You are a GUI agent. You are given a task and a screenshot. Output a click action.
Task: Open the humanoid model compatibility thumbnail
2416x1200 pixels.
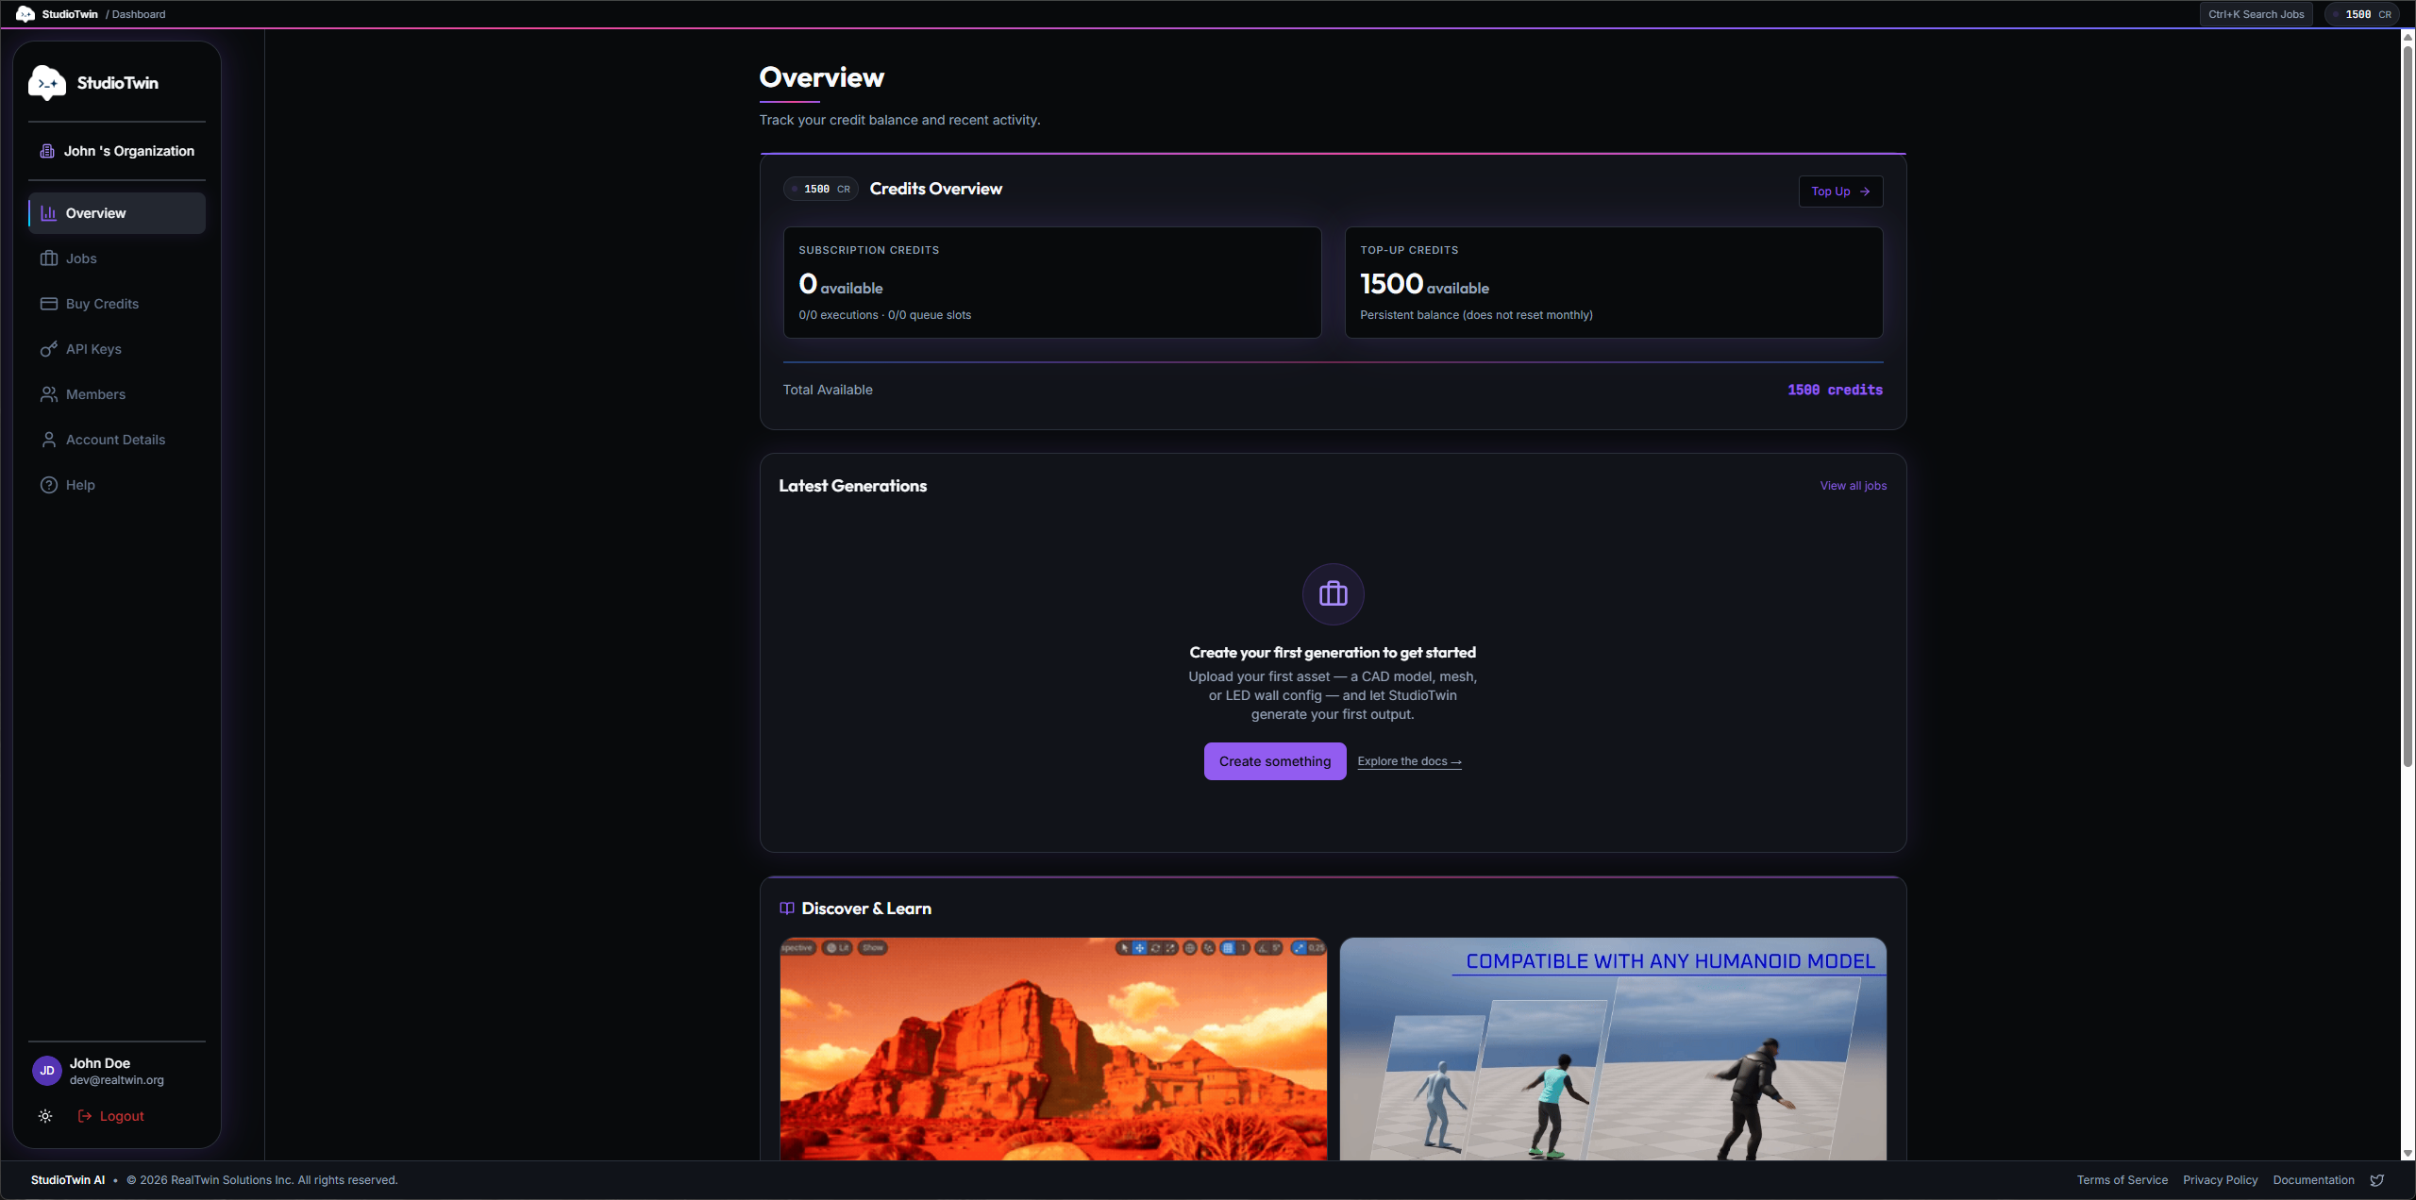(1613, 1049)
